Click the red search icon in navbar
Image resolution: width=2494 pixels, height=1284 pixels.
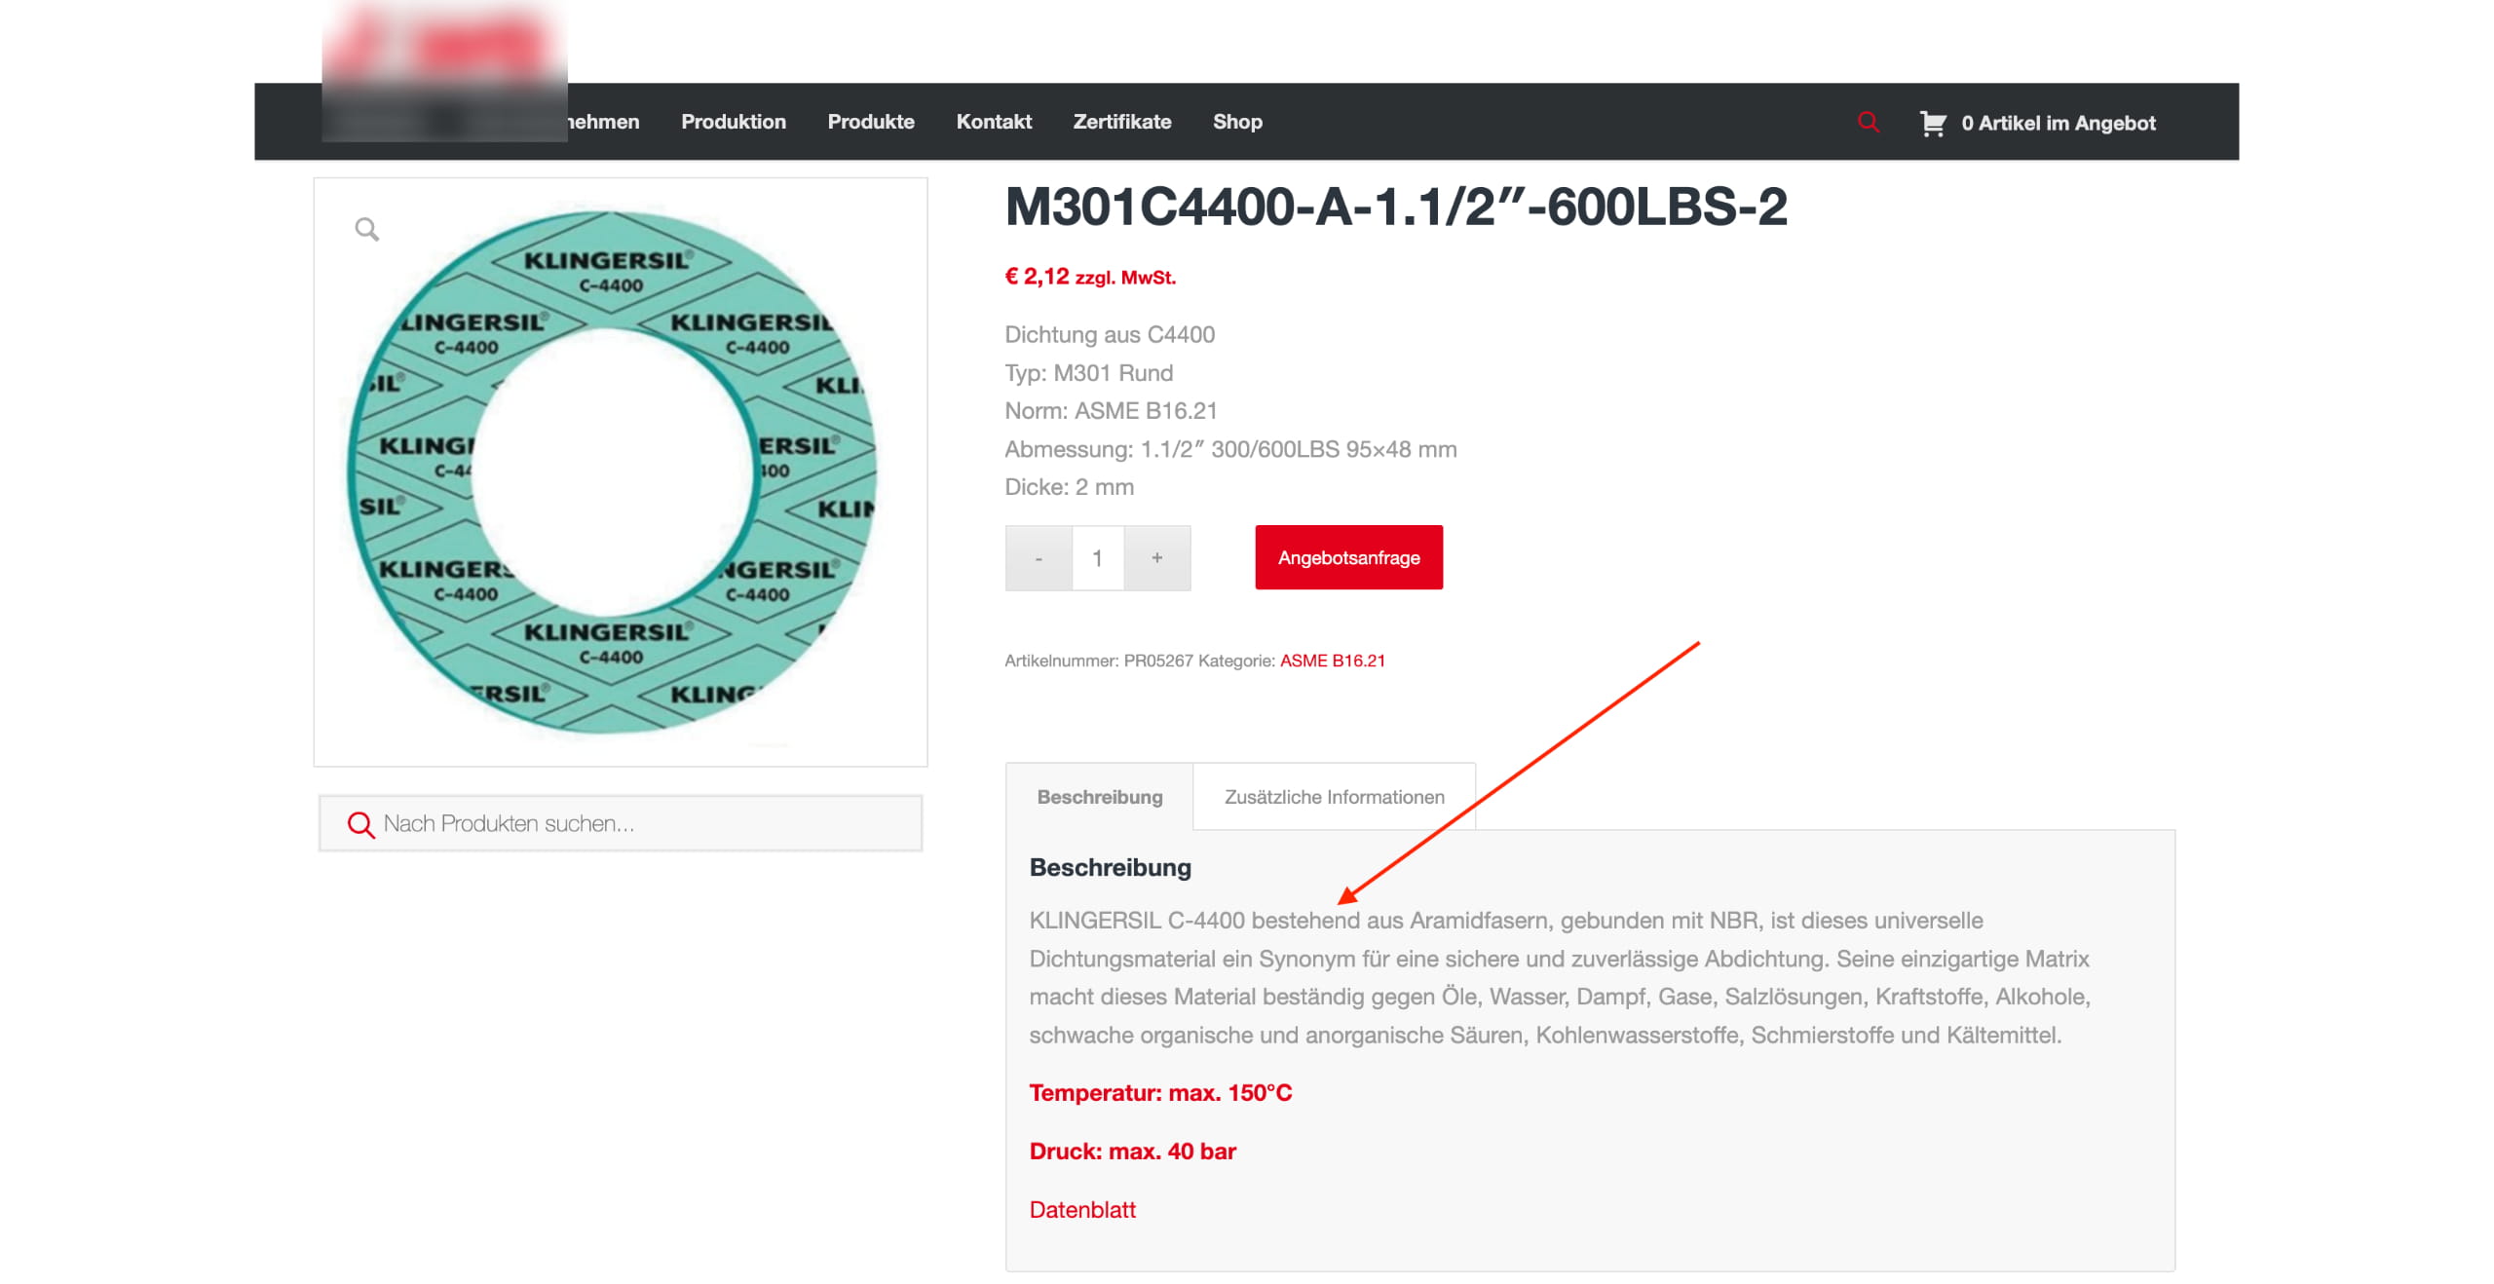pos(1868,122)
